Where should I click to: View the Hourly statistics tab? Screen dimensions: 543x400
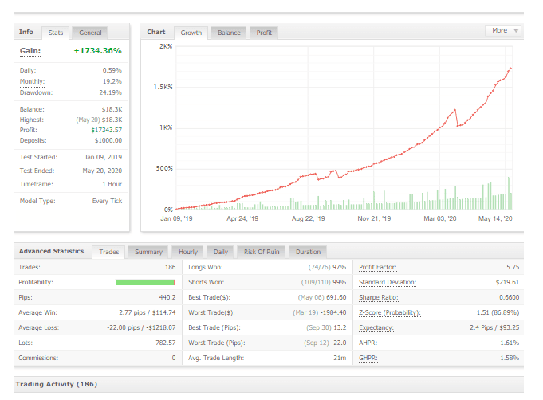pos(188,252)
